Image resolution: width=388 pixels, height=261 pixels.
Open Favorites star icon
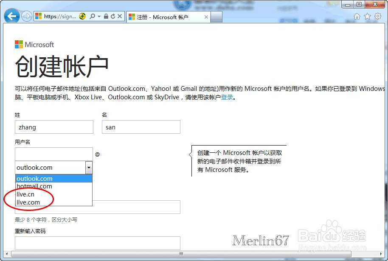(x=368, y=16)
